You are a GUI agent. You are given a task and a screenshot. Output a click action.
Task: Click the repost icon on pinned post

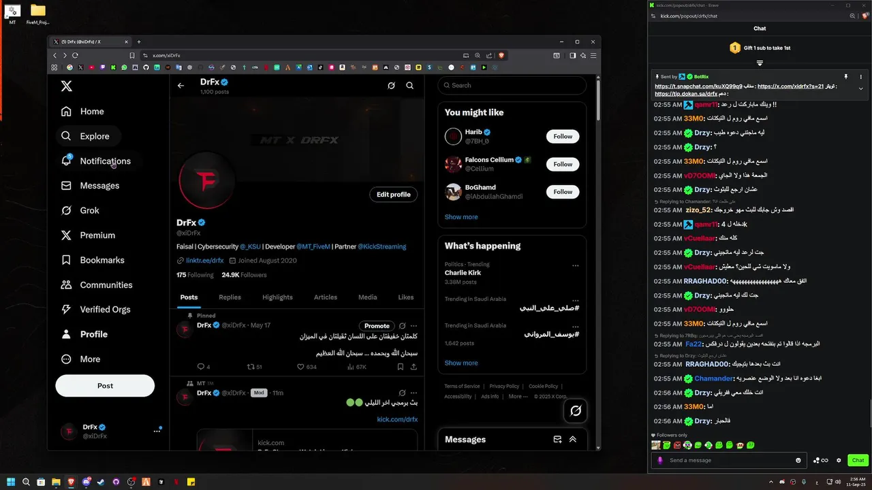coord(250,367)
